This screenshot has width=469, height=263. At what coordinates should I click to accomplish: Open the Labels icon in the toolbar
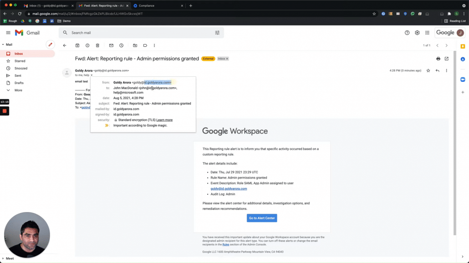click(145, 45)
